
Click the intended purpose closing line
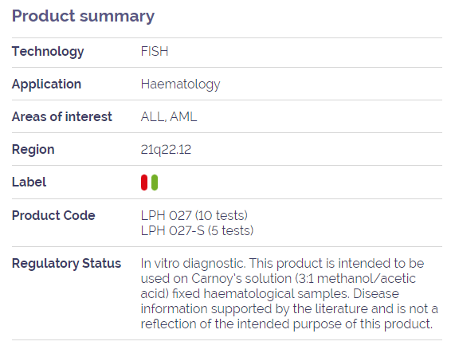287,324
